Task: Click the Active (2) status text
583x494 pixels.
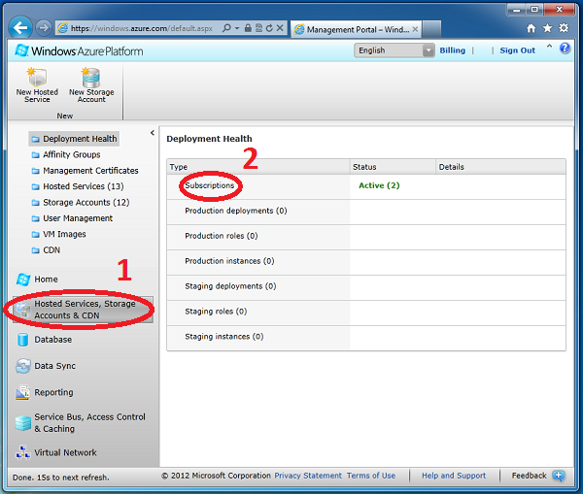Action: [379, 185]
